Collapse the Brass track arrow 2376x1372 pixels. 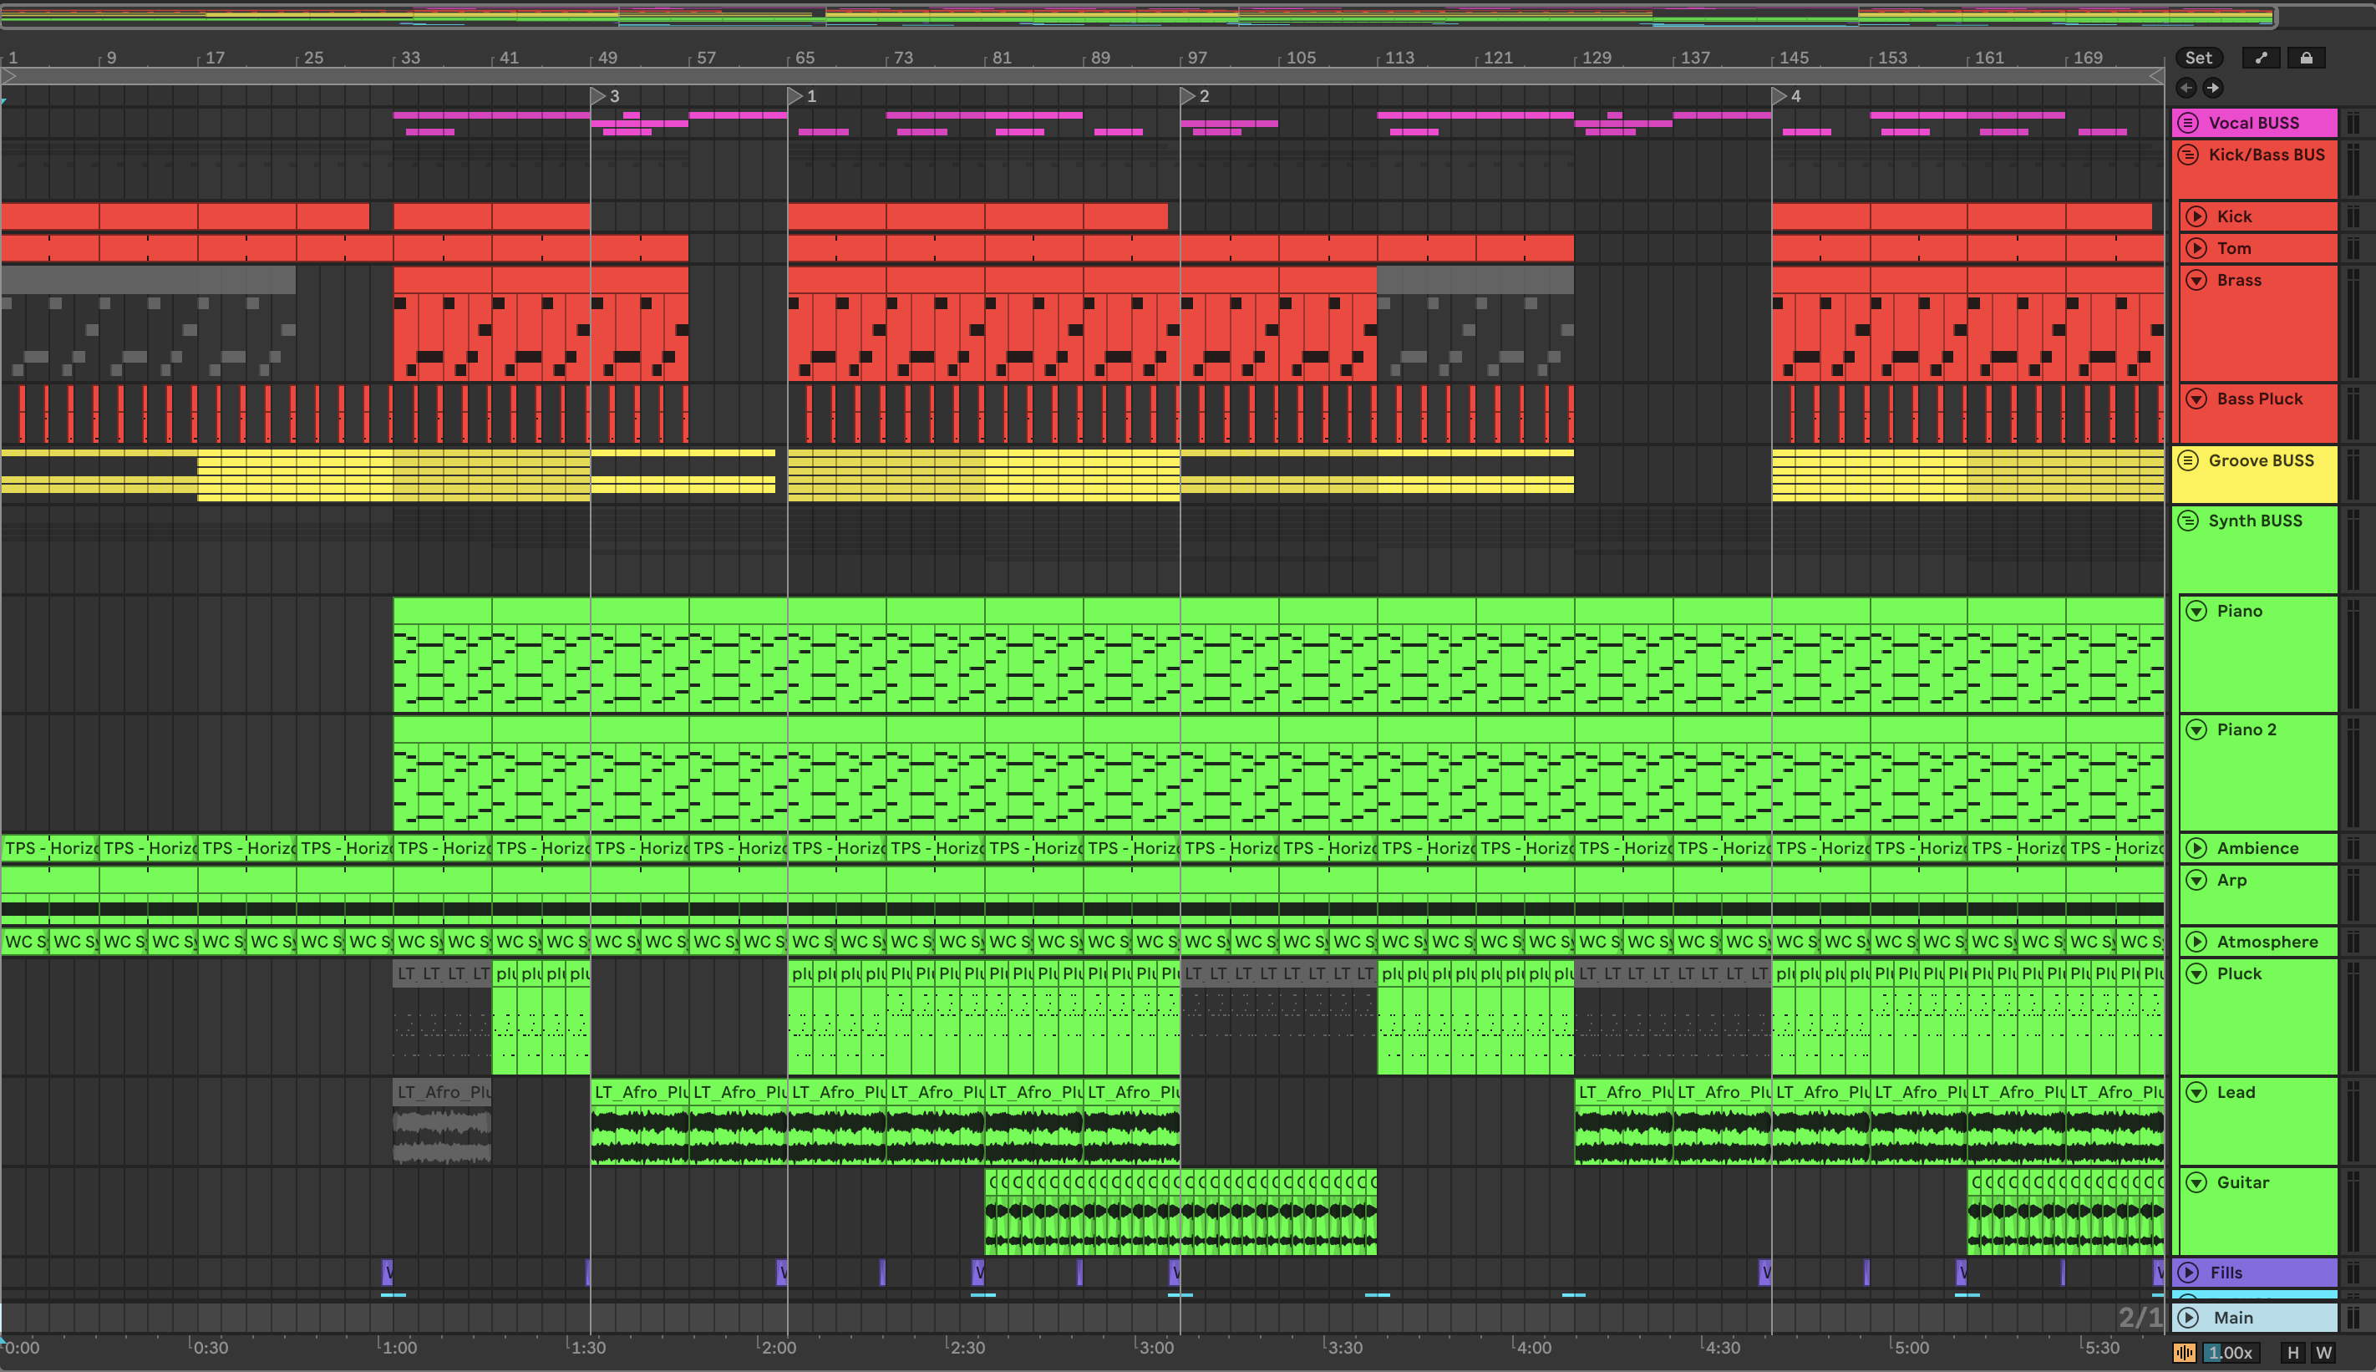(2197, 280)
